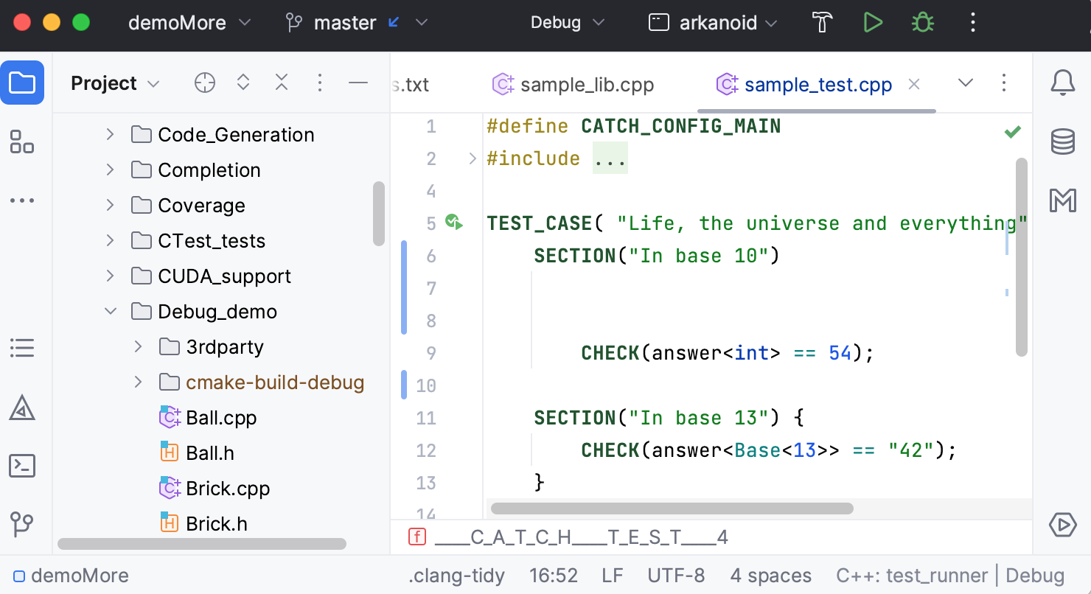Switch to the sample_lib.cpp tab

tap(587, 84)
